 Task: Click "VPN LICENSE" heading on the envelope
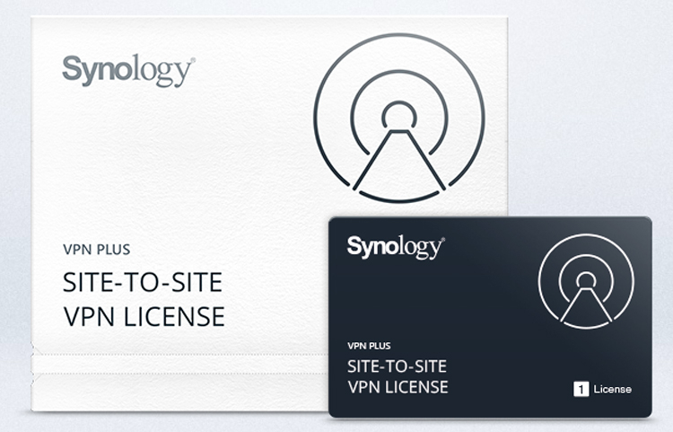click(x=144, y=317)
